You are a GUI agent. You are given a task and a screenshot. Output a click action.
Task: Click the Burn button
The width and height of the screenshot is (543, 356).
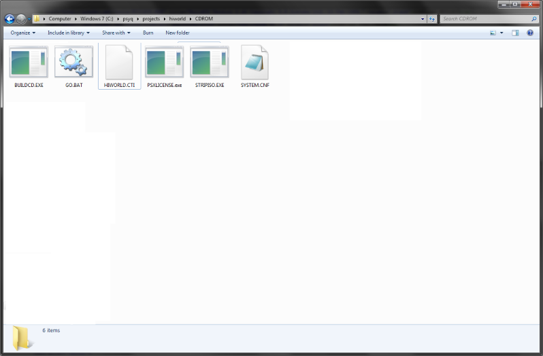[148, 33]
